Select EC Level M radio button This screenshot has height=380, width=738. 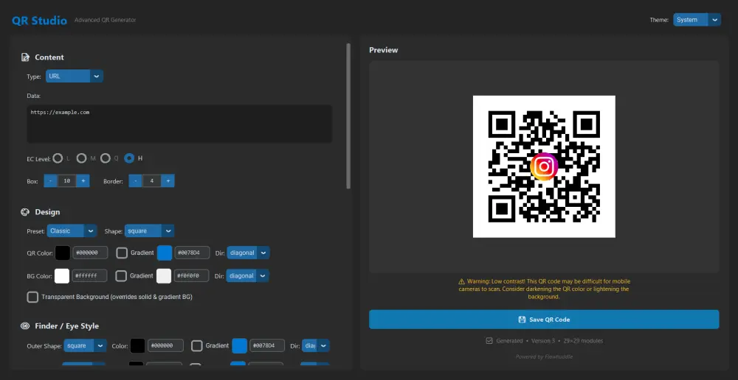81,158
